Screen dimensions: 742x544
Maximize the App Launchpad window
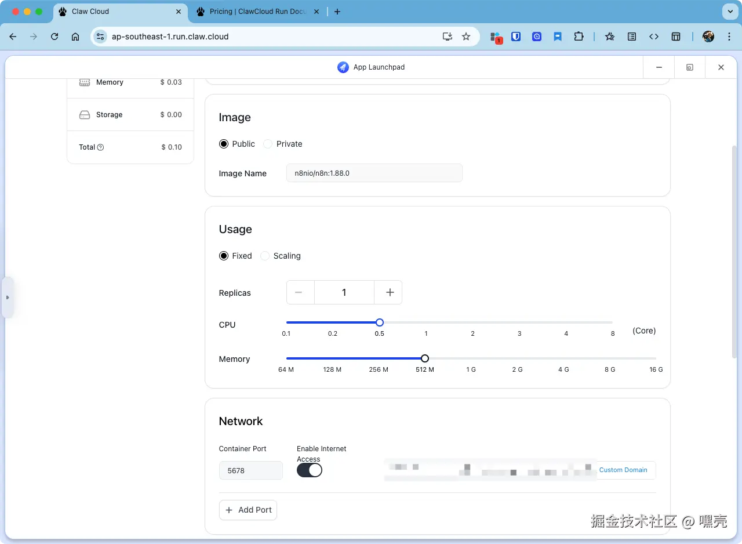pyautogui.click(x=690, y=67)
